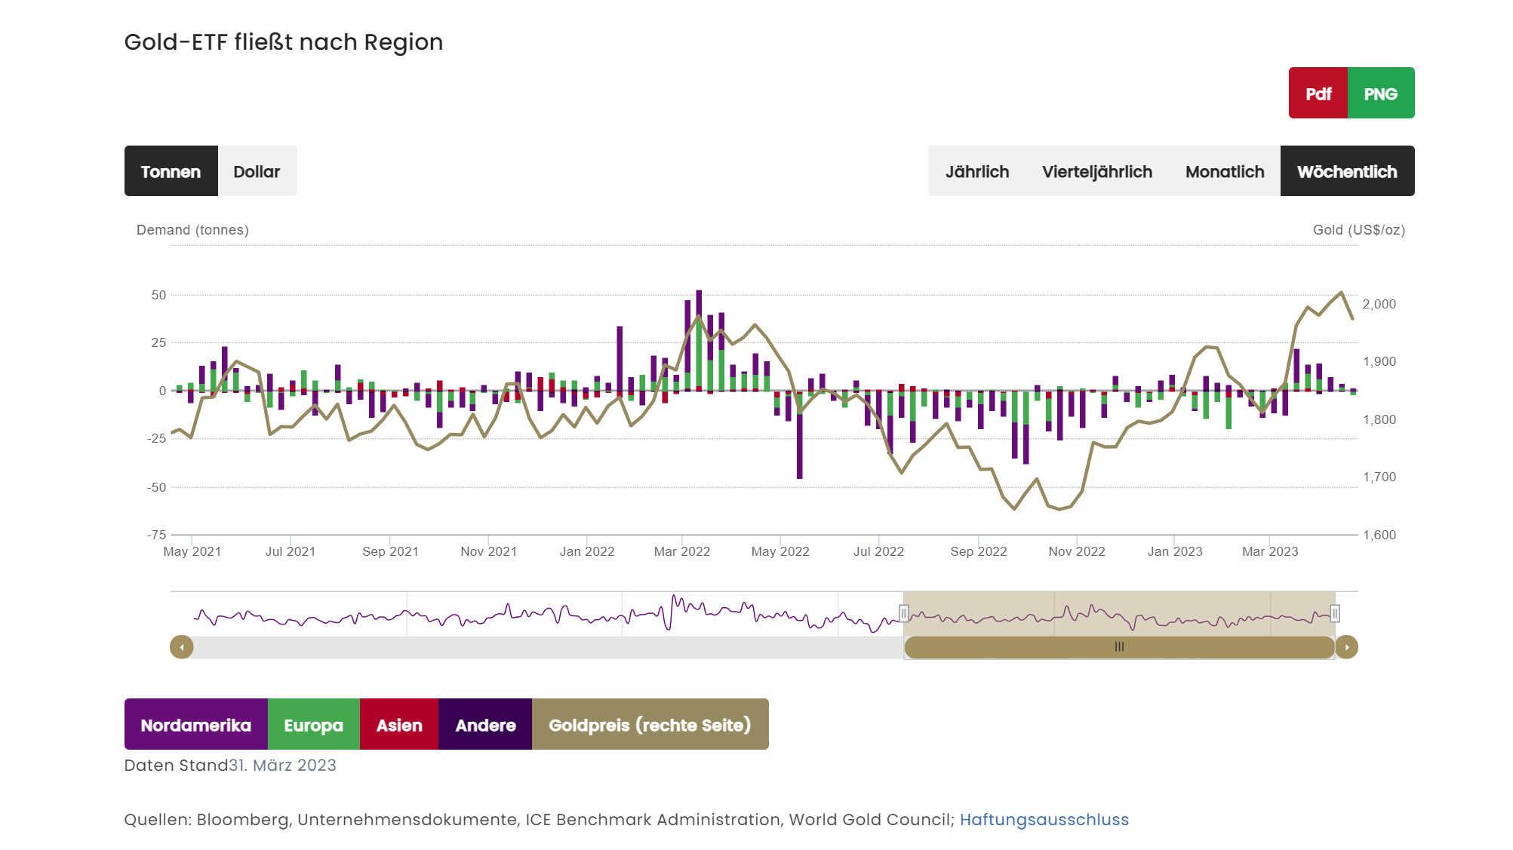Viewport: 1513px width, 850px height.
Task: Click the right scroll arrow of navigator
Action: pyautogui.click(x=1347, y=647)
